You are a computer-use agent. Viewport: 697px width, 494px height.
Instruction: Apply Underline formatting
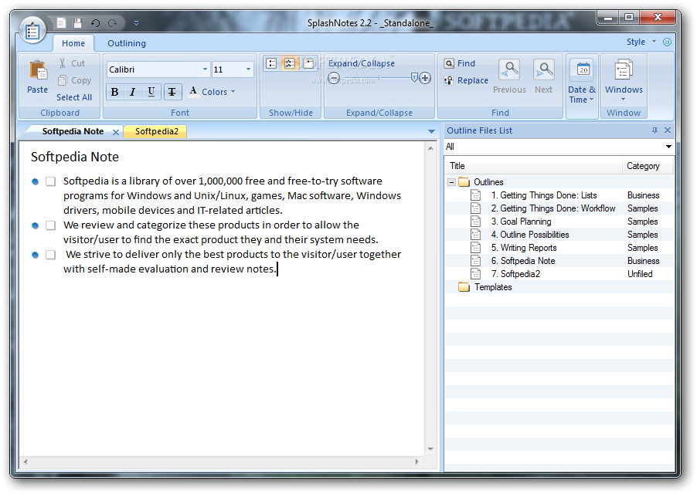[151, 92]
